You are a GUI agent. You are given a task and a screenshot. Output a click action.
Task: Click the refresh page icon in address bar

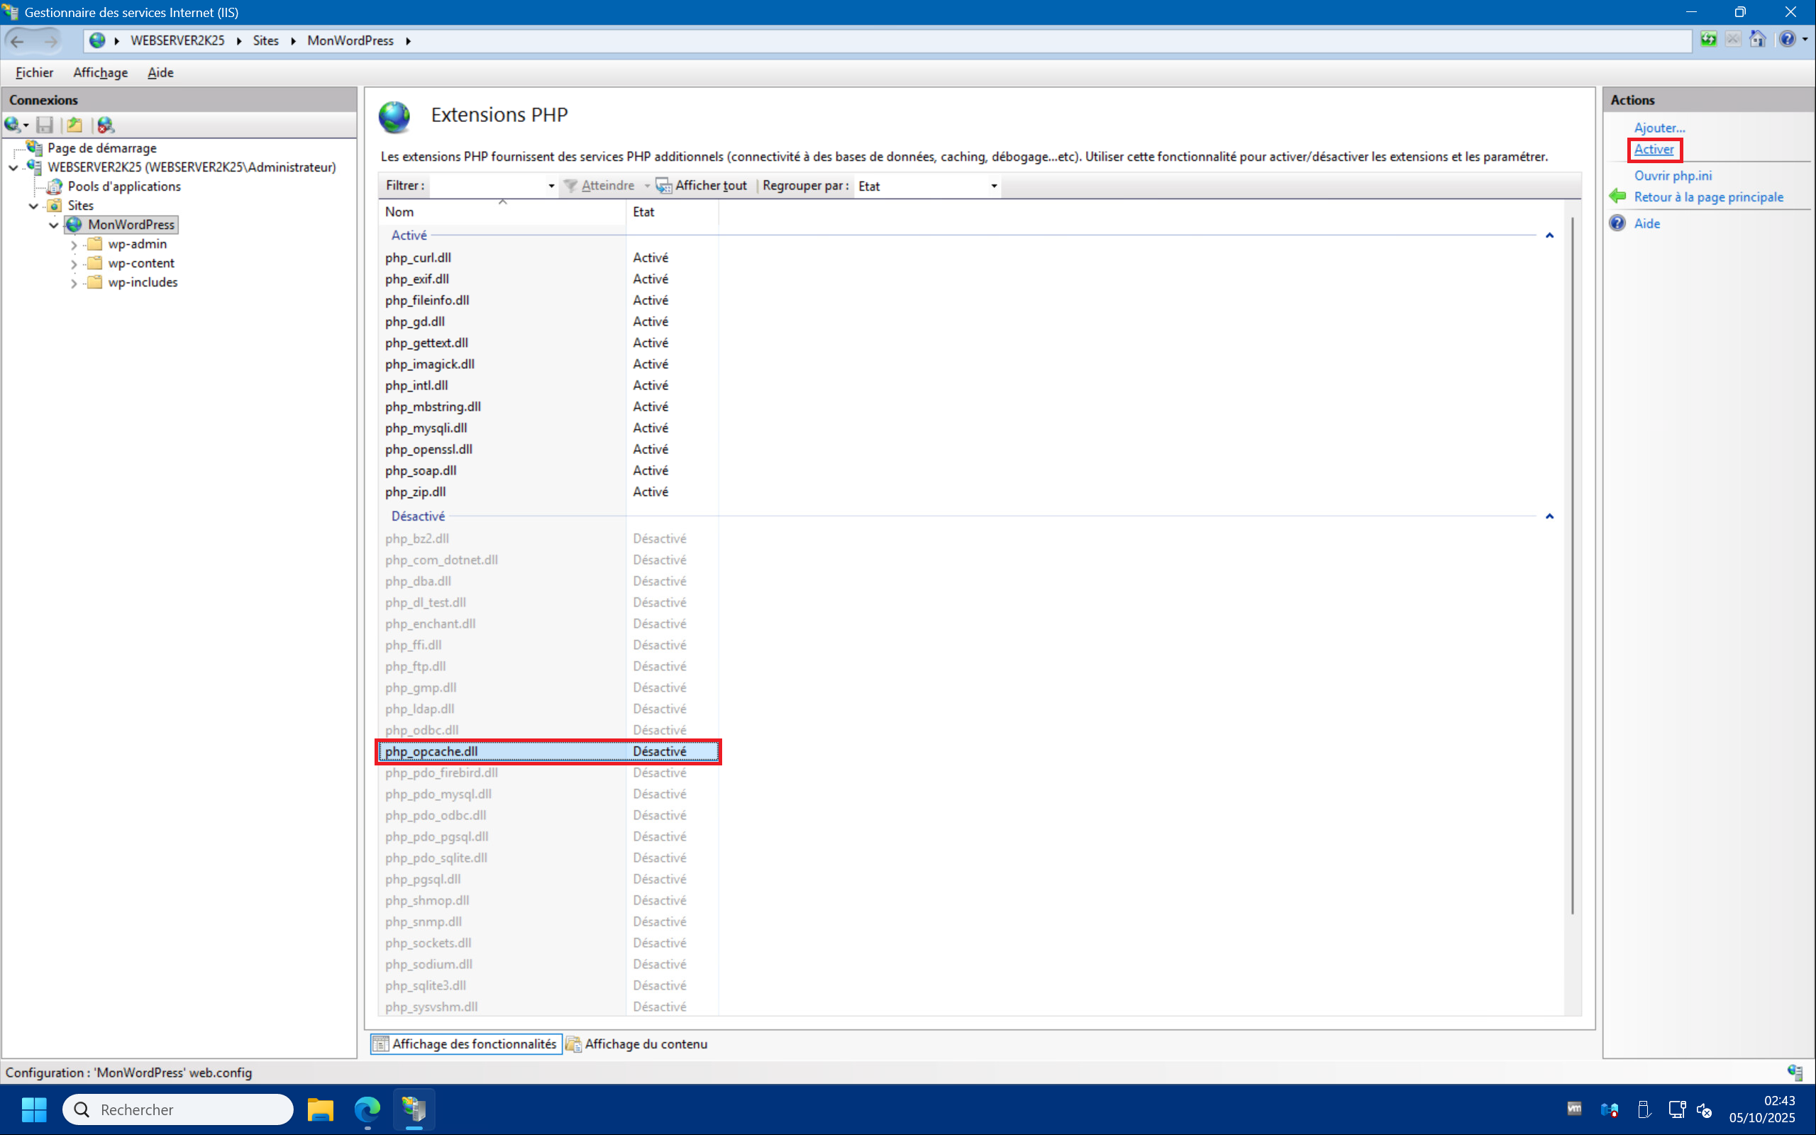1709,40
